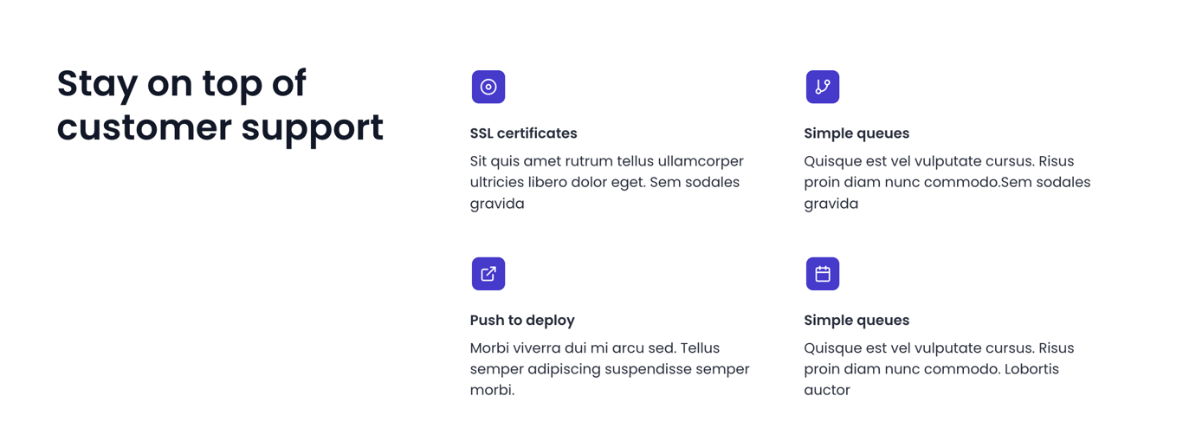Open the external-link arrow icon above Push to deploy
This screenshot has height=448, width=1183.
click(x=488, y=274)
